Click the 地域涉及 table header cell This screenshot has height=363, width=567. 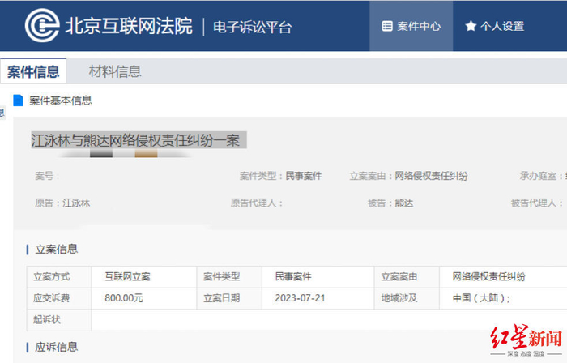point(407,298)
